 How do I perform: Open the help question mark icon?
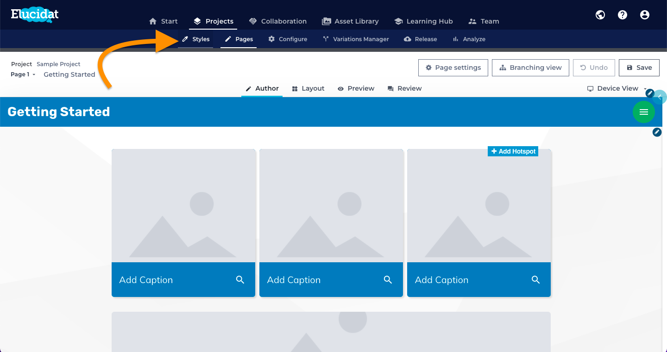click(x=623, y=15)
